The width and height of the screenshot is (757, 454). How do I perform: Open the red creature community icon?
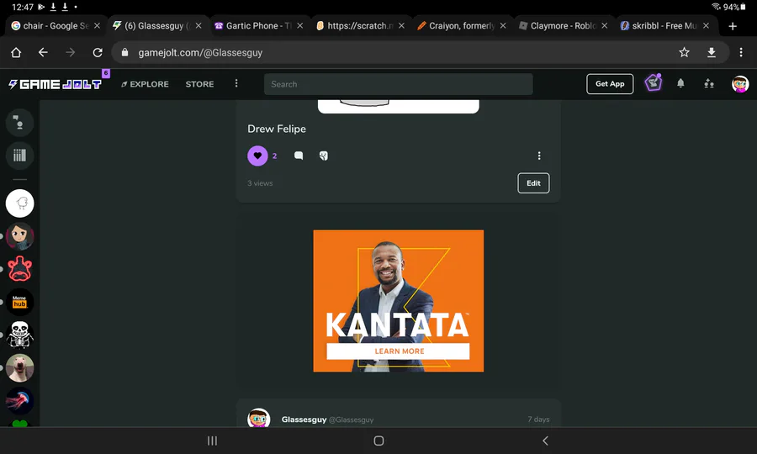click(20, 269)
